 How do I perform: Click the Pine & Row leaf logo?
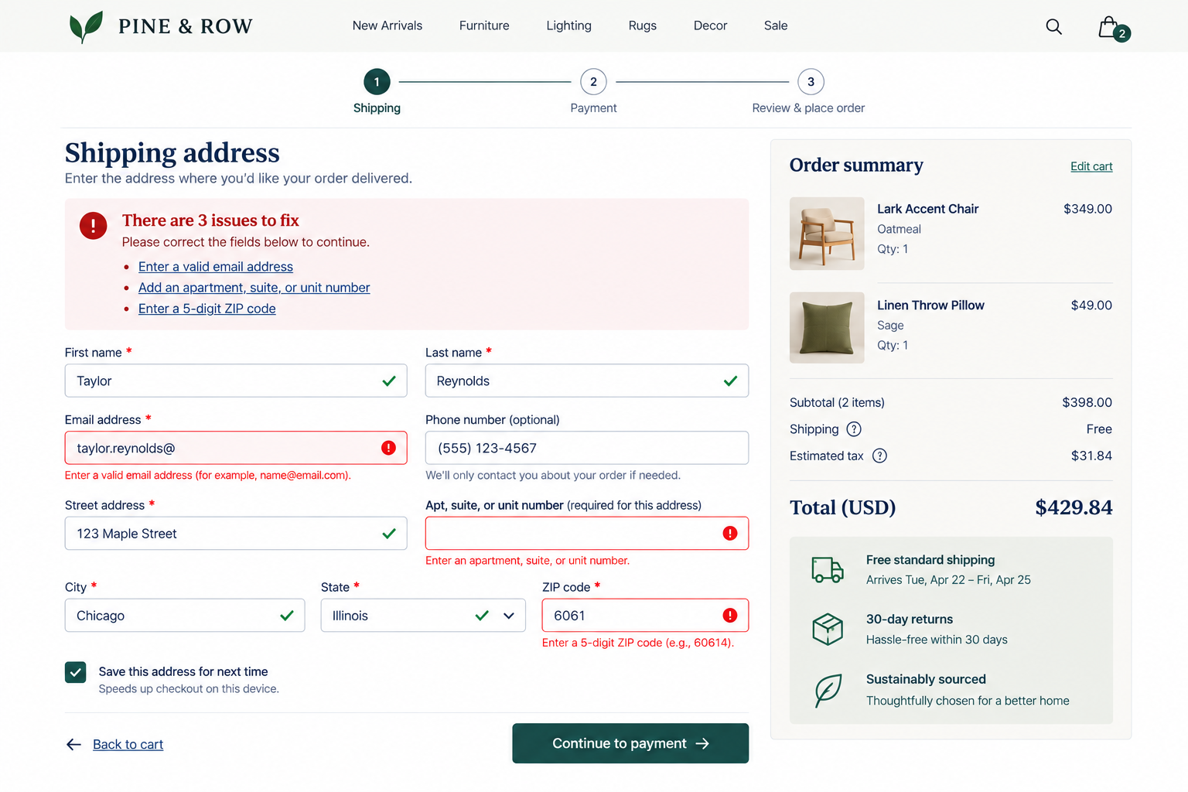[x=86, y=26]
